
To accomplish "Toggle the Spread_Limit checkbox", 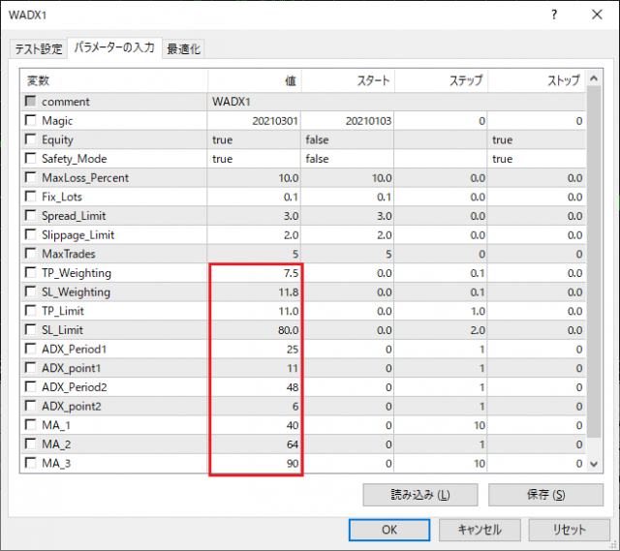I will point(30,215).
